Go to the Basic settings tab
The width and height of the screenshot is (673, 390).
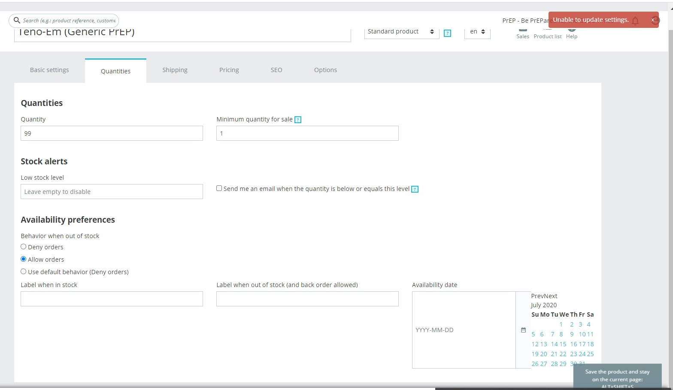pyautogui.click(x=49, y=70)
